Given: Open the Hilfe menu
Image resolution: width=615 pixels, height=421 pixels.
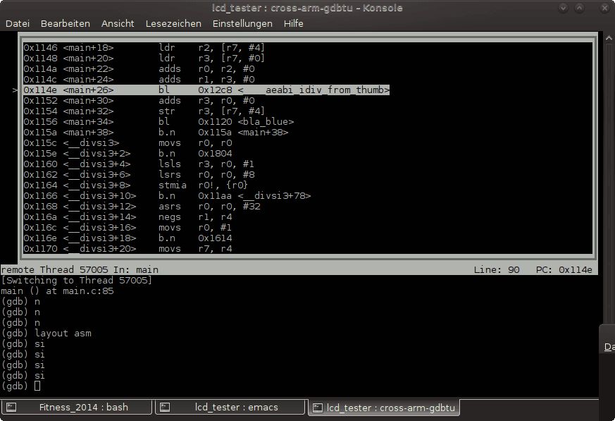Looking at the screenshot, I should [293, 23].
